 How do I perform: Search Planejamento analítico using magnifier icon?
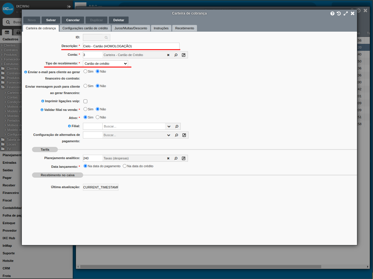point(176,158)
